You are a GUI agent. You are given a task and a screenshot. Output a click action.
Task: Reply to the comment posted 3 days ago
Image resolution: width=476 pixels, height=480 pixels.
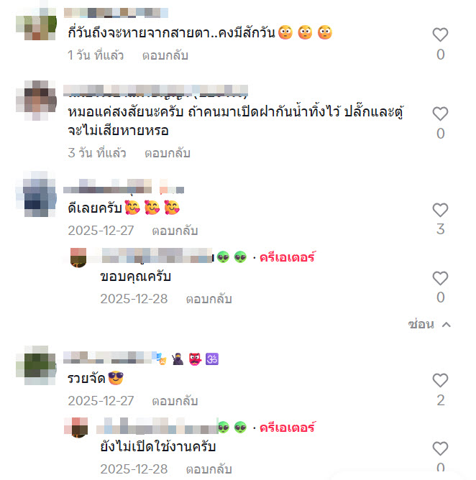click(168, 153)
